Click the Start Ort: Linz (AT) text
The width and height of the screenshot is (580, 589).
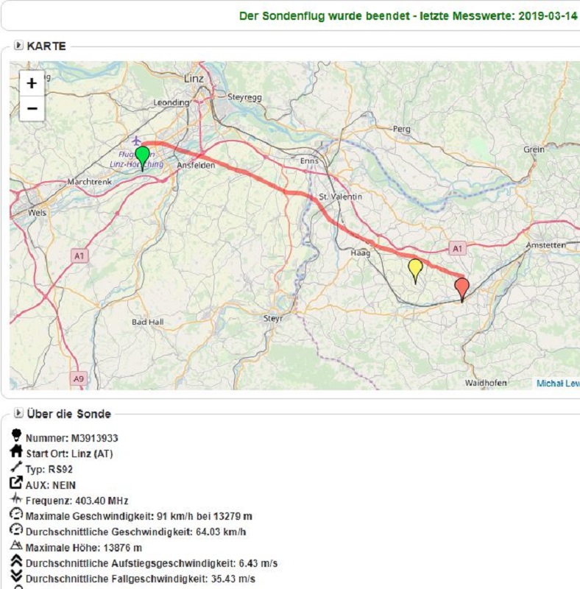tap(69, 454)
